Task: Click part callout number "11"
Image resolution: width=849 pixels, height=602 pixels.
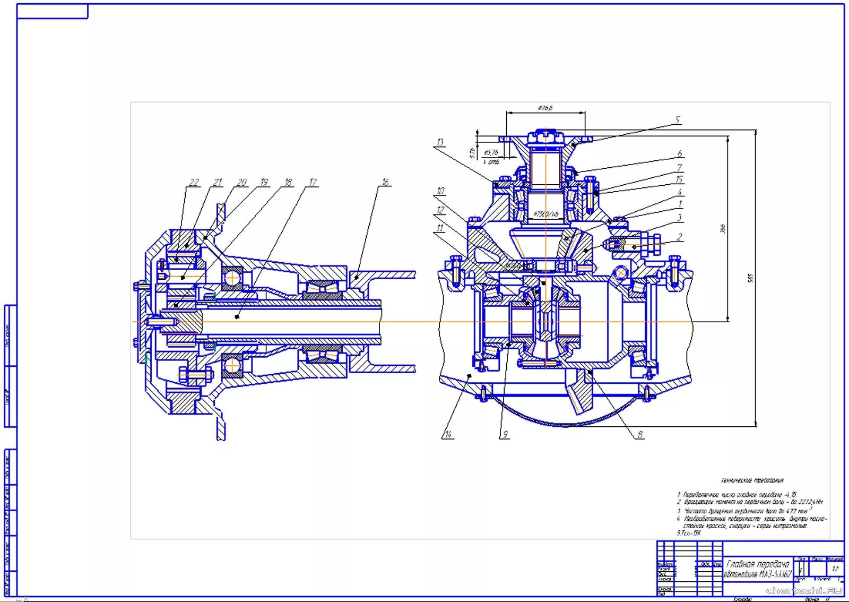Action: tap(440, 228)
